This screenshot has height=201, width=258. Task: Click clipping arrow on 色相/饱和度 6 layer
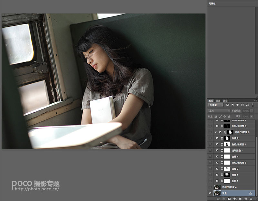(x=216, y=132)
